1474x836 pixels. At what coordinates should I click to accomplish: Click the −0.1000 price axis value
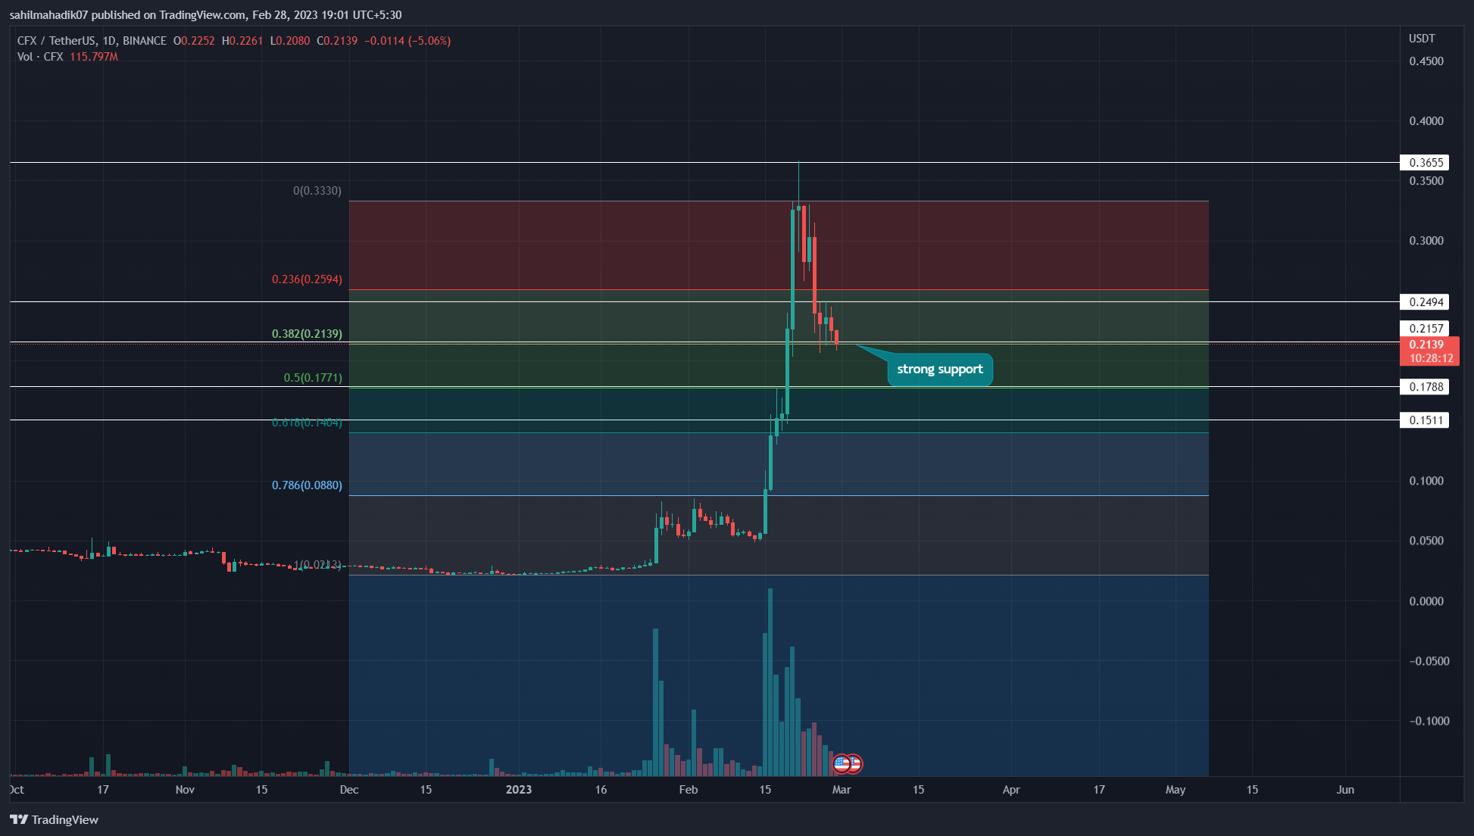1429,721
